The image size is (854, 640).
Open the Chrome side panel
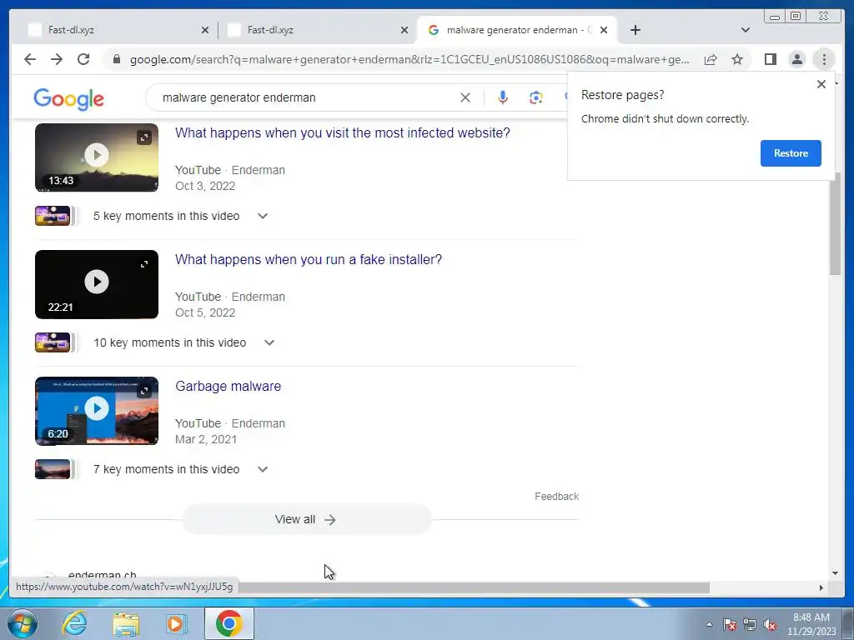[x=770, y=59]
